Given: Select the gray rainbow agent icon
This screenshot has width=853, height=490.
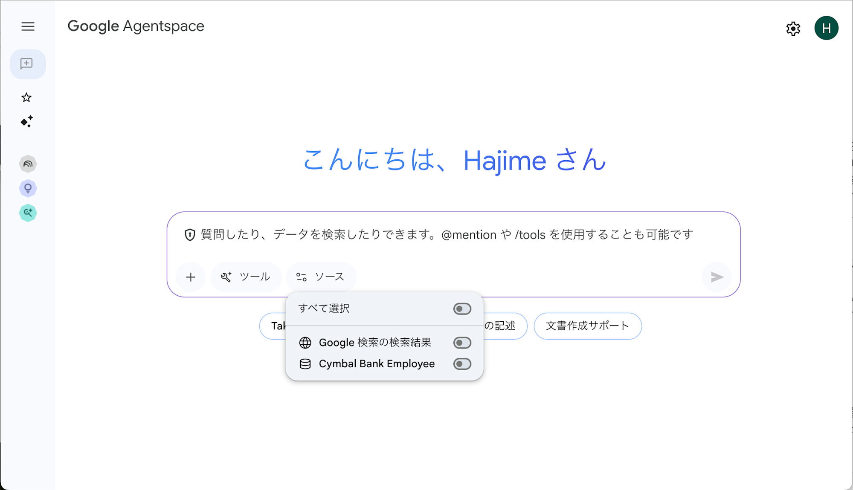Looking at the screenshot, I should click(x=28, y=164).
